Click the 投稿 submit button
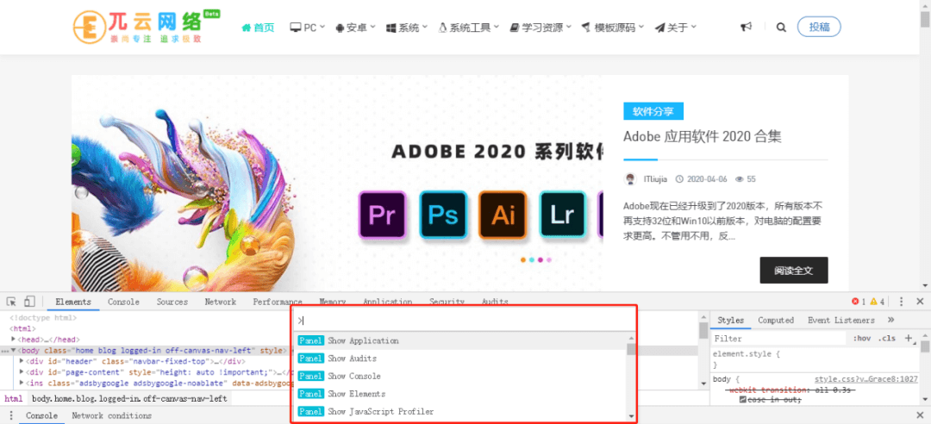The width and height of the screenshot is (931, 424). (x=820, y=27)
